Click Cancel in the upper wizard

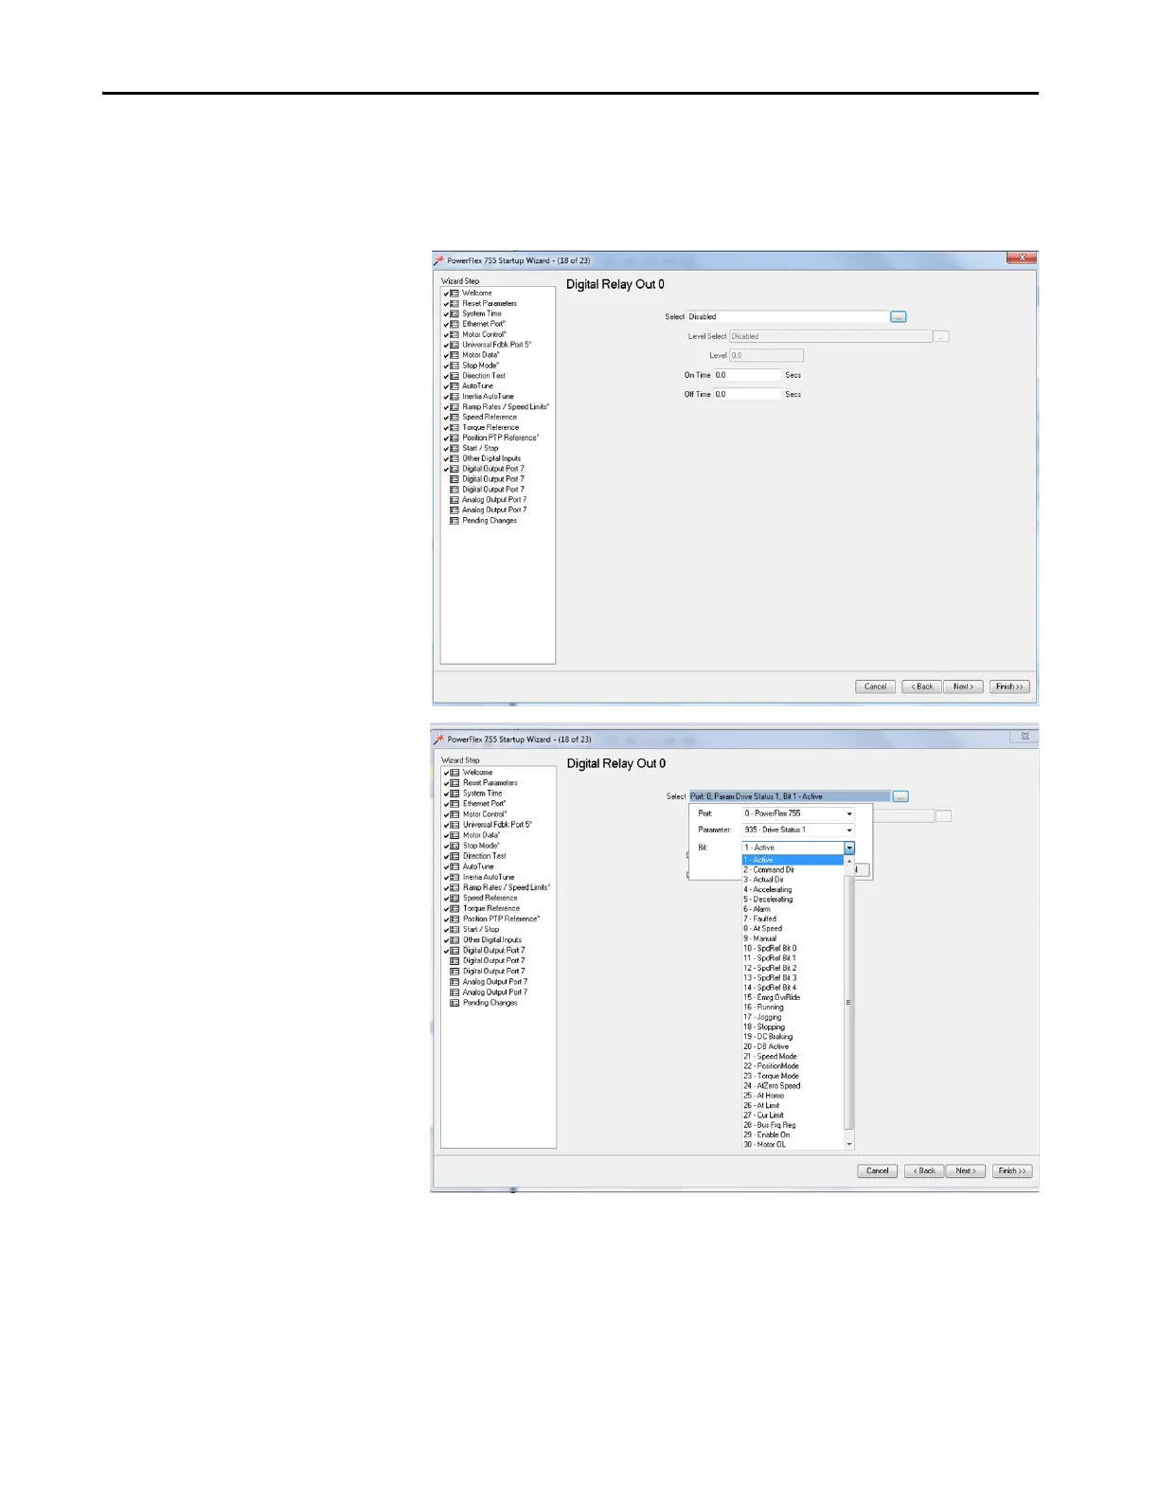876,687
